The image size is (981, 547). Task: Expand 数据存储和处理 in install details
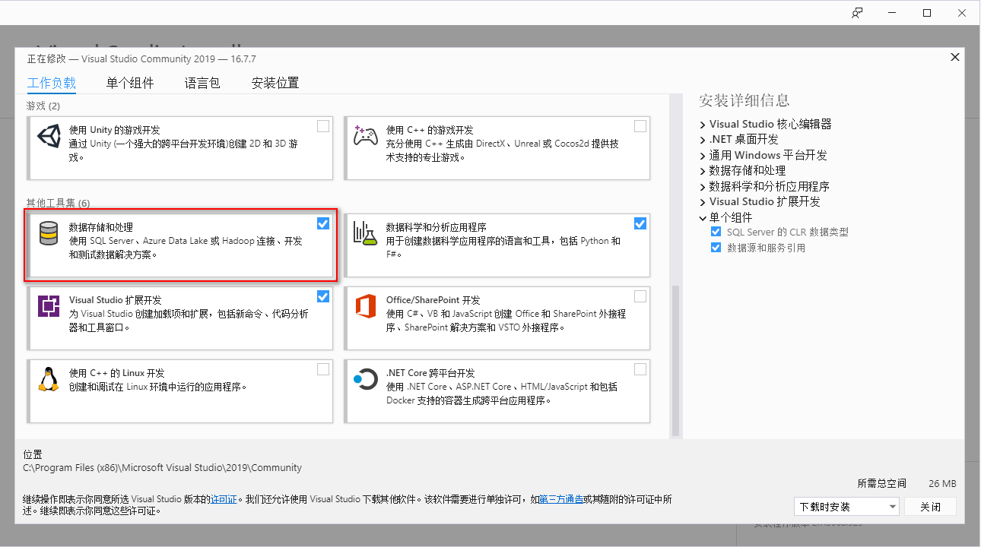[x=703, y=171]
